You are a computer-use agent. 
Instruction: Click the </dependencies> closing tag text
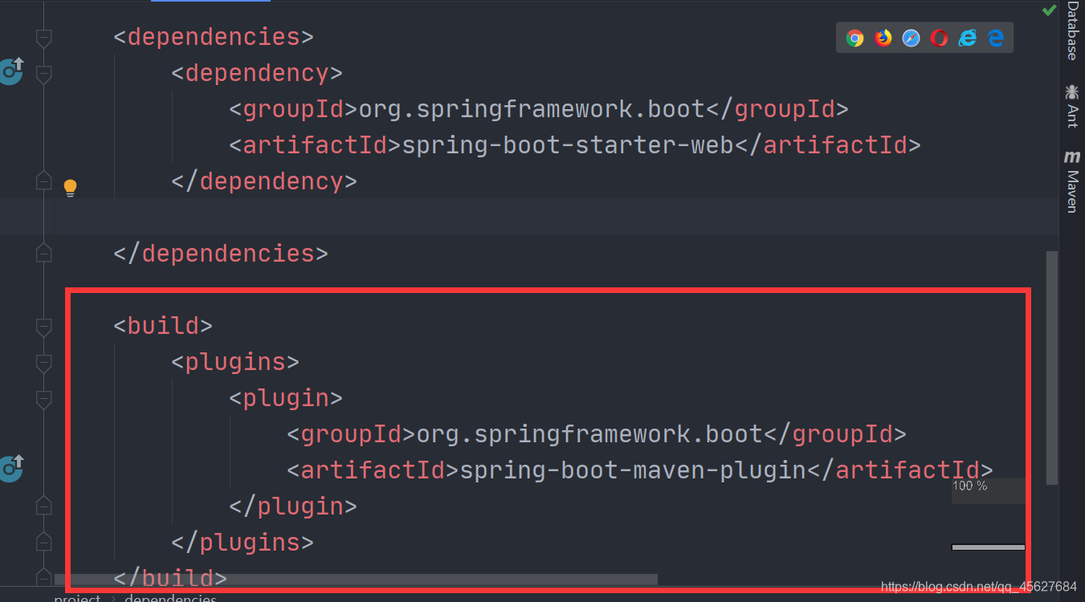pos(221,254)
